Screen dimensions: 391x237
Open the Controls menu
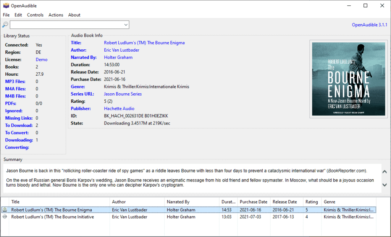point(35,15)
